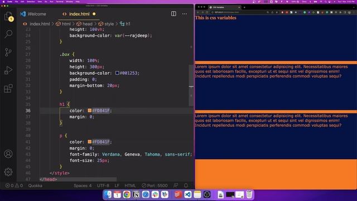Click the feedback icon in status bar

click(176, 185)
